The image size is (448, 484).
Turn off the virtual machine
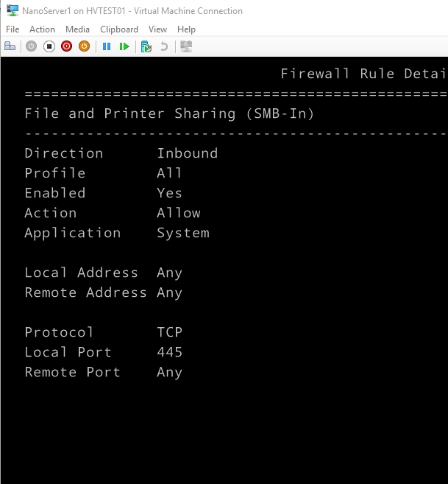(x=49, y=46)
